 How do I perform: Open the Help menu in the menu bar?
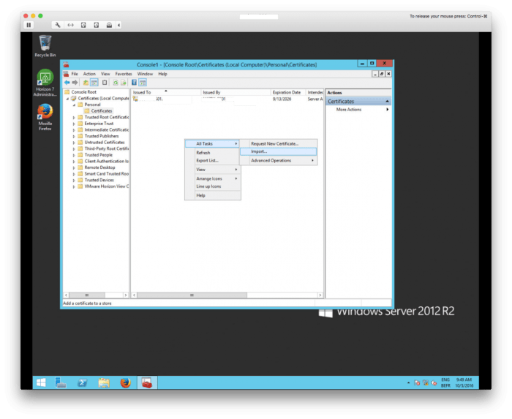click(x=162, y=74)
